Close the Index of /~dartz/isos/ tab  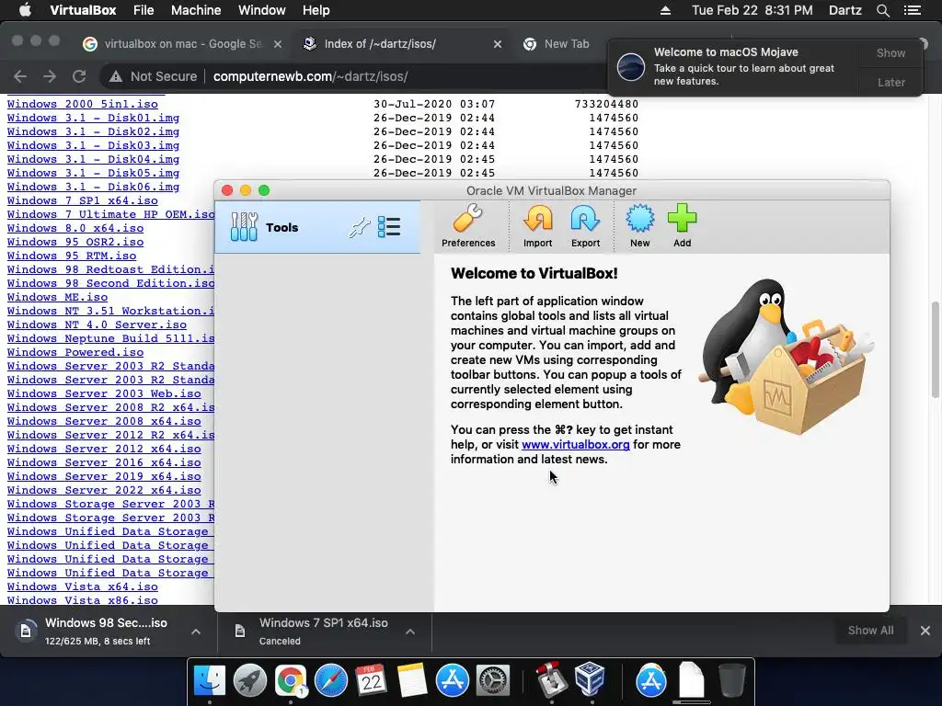pos(498,44)
